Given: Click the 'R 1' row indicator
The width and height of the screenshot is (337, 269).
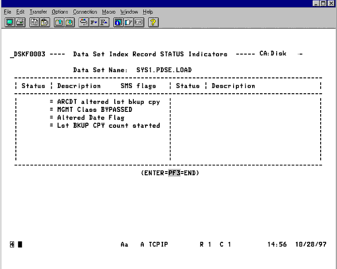Looking at the screenshot, I should point(205,245).
